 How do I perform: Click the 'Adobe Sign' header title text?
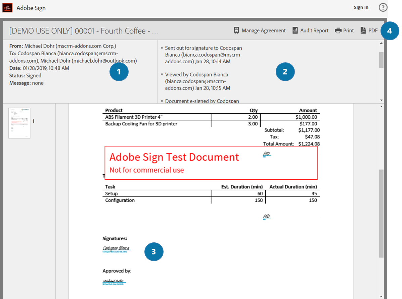tap(31, 8)
